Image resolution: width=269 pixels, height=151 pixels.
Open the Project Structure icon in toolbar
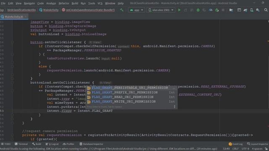[x=231, y=10]
